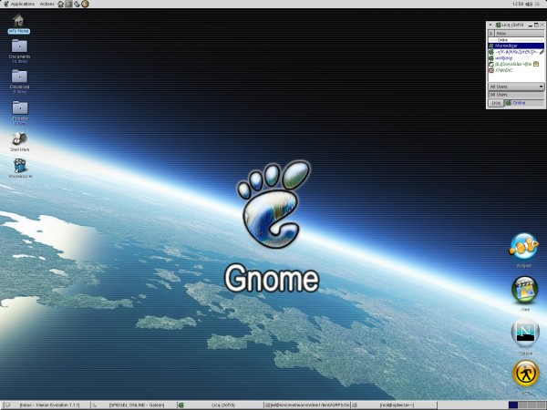This screenshot has height=410, width=547.
Task: Launch the clownfish Eclipse launcher icon
Action: click(x=523, y=246)
